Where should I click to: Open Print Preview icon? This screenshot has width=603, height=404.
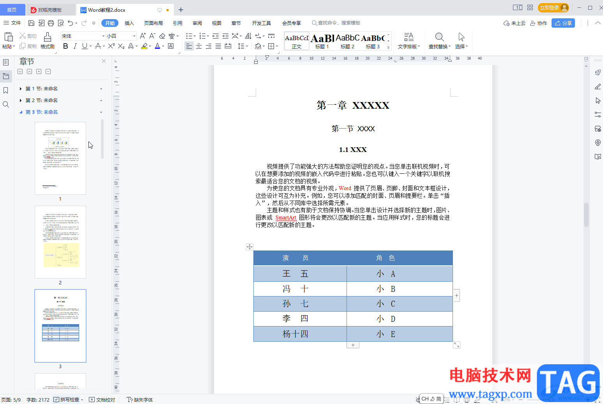pyautogui.click(x=61, y=23)
